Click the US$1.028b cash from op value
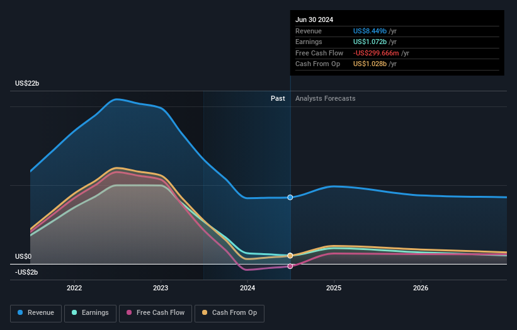Image resolution: width=517 pixels, height=330 pixels. pos(370,64)
